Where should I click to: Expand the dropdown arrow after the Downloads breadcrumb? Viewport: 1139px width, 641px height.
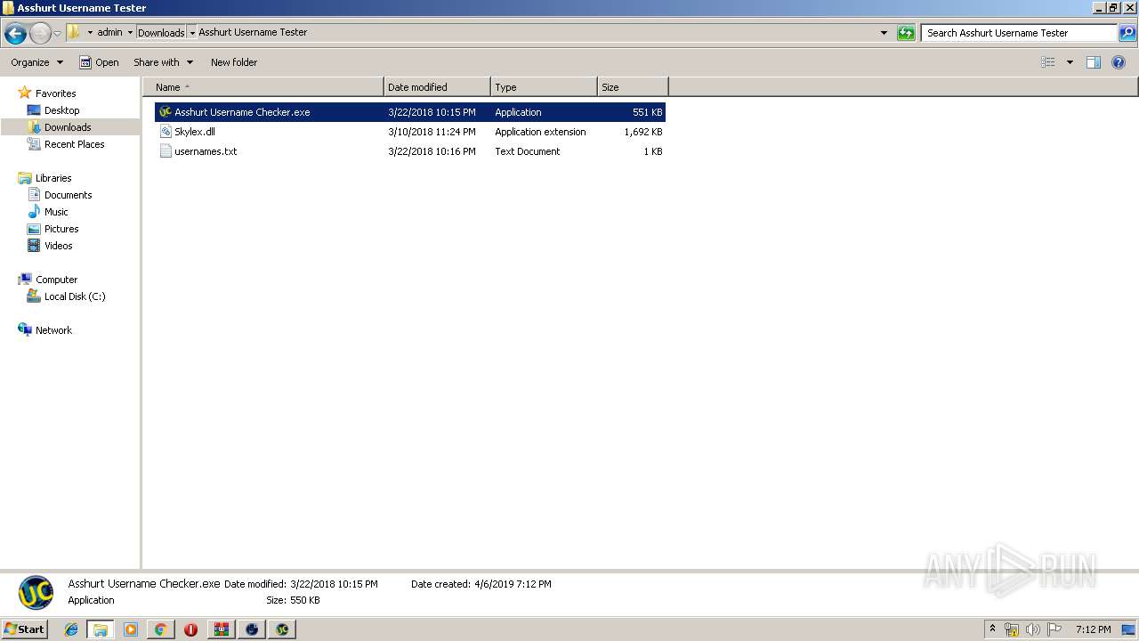click(192, 33)
